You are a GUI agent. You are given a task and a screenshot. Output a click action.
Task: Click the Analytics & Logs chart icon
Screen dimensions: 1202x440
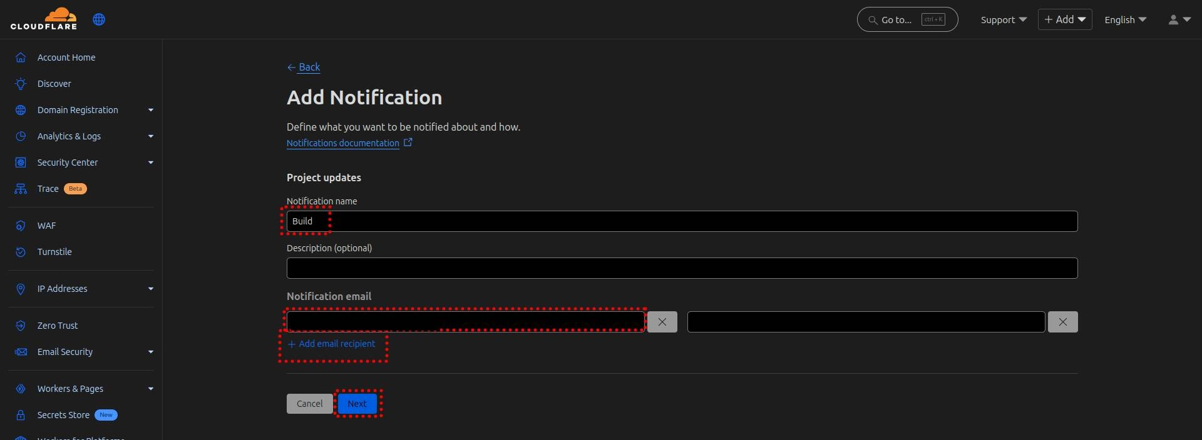(x=21, y=136)
